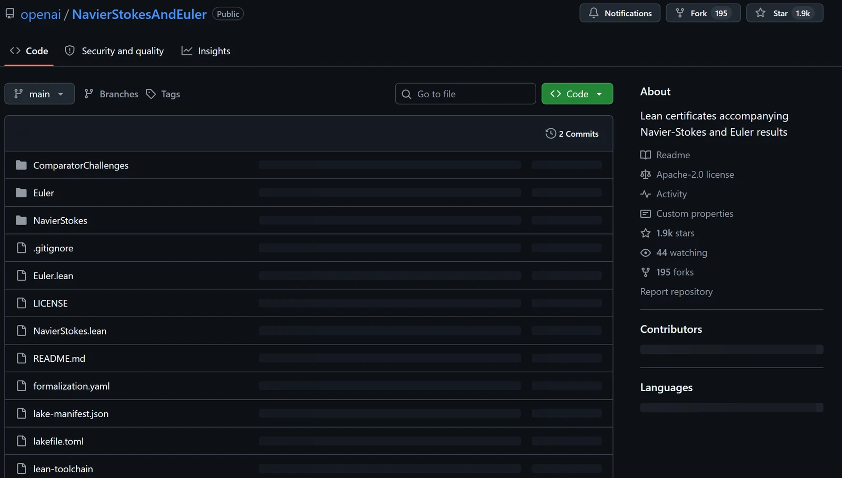Open the LICENSE file

click(x=51, y=303)
